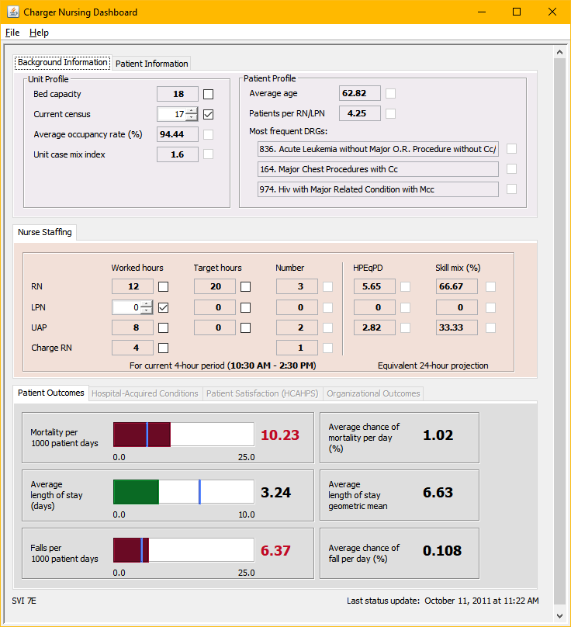
Task: Enable the RN target hours checkbox
Action: (245, 286)
